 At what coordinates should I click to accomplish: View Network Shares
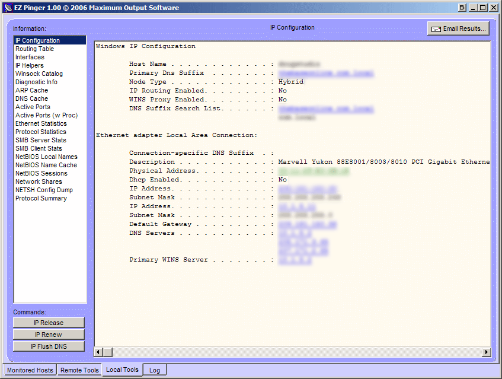(50, 181)
